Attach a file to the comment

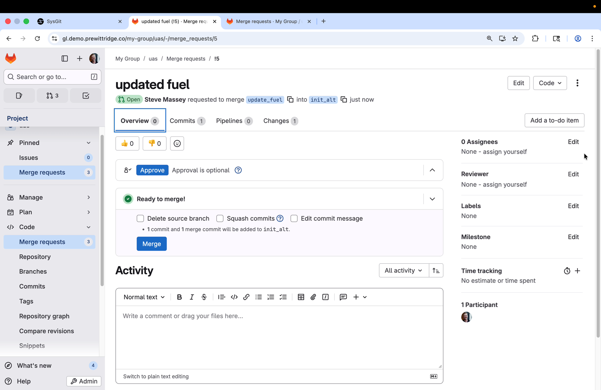[313, 297]
